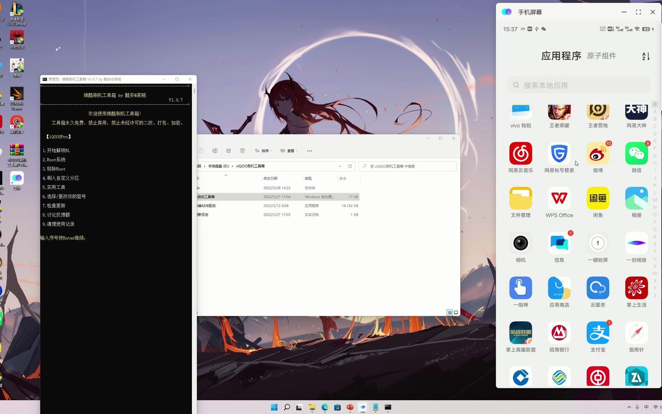Open 信息 messages app
Image resolution: width=662 pixels, height=414 pixels.
point(559,243)
